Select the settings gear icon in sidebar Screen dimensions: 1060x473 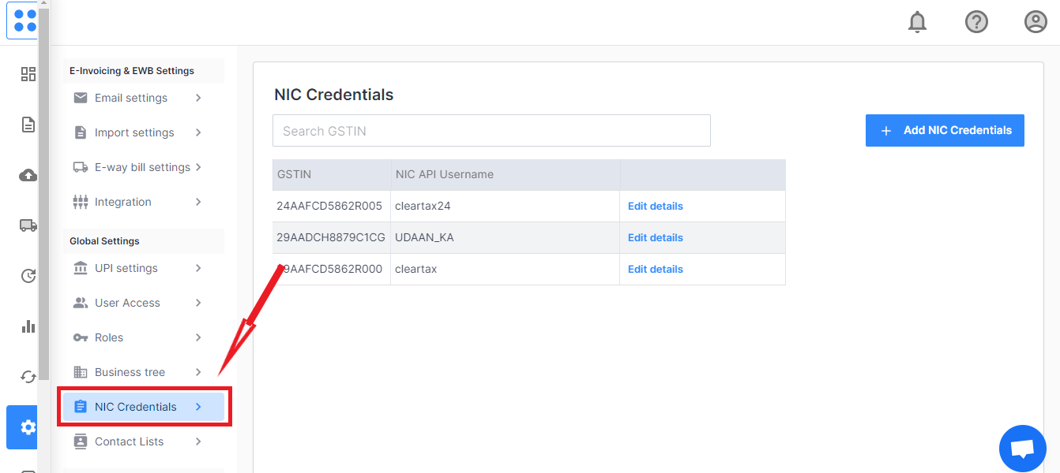[28, 427]
